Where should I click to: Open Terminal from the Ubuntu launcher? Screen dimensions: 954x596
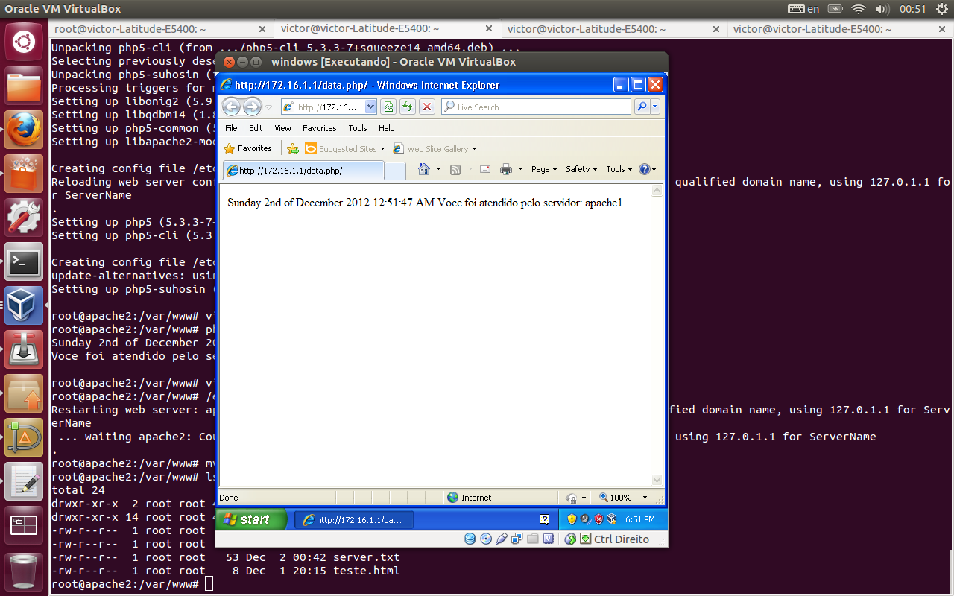click(23, 261)
